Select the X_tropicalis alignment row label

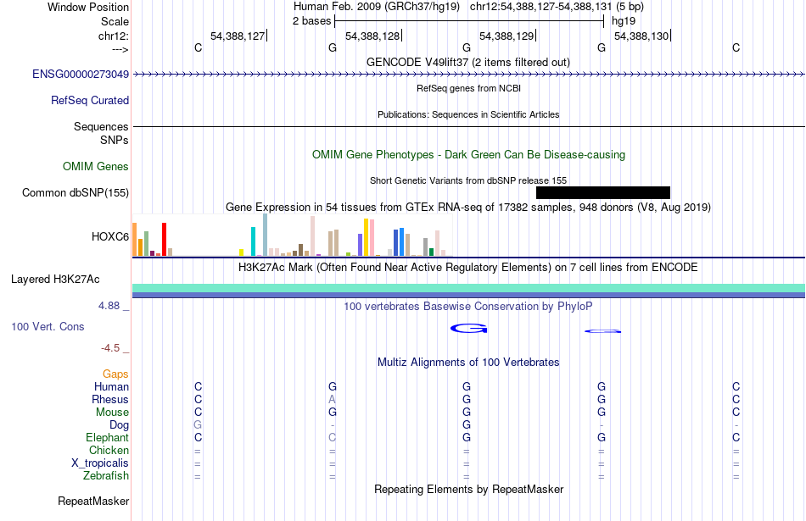[100, 463]
